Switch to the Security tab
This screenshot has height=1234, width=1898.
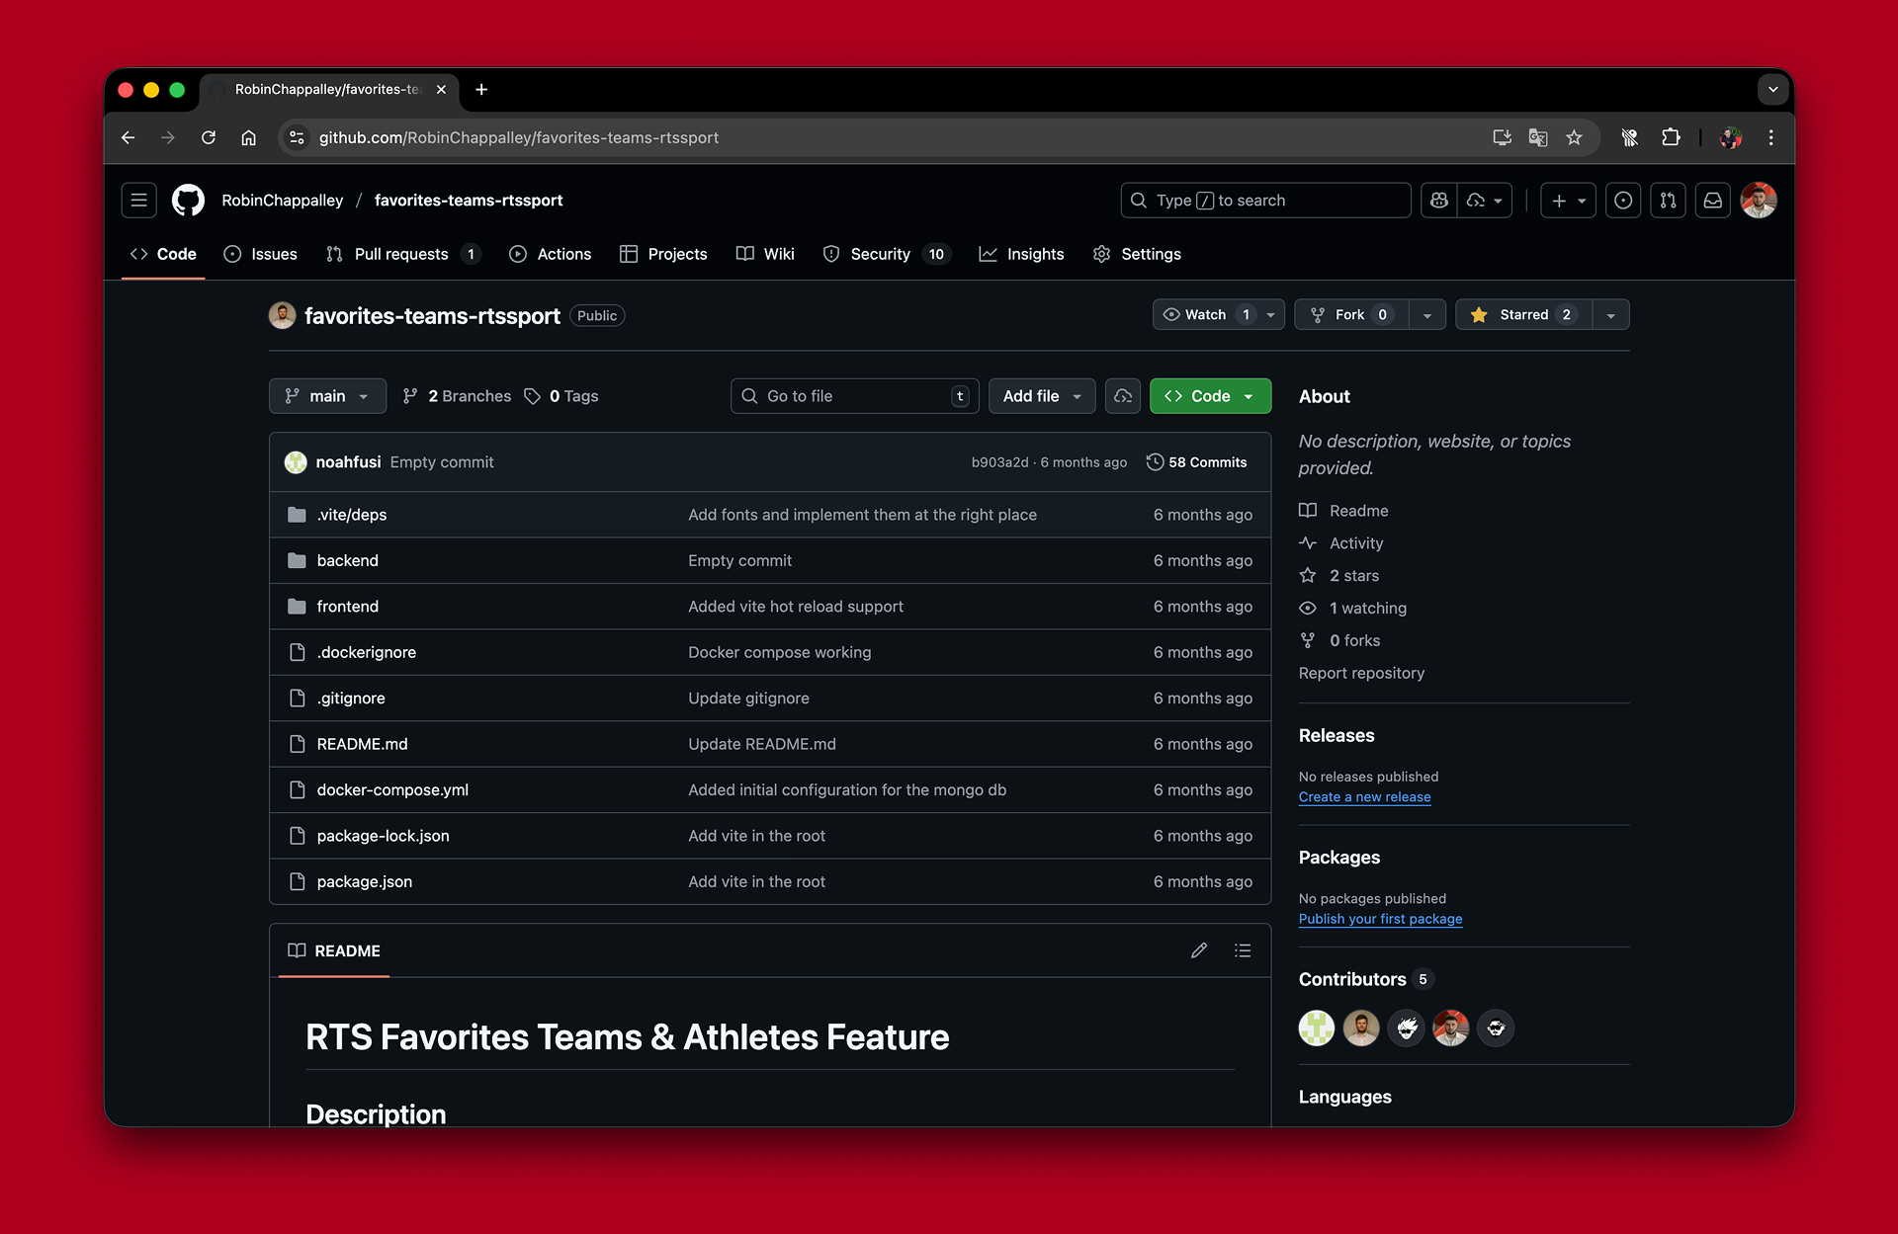(x=880, y=255)
